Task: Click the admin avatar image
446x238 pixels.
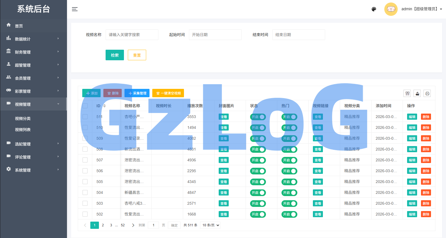Action: [x=391, y=9]
